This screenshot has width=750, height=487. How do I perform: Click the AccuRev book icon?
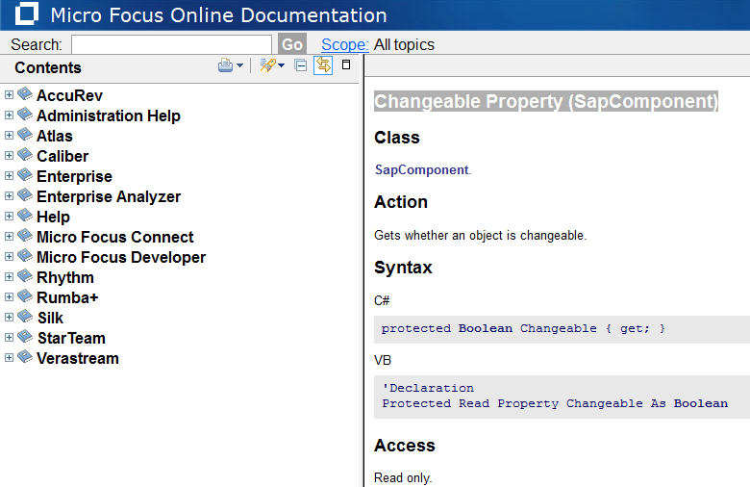pos(25,95)
